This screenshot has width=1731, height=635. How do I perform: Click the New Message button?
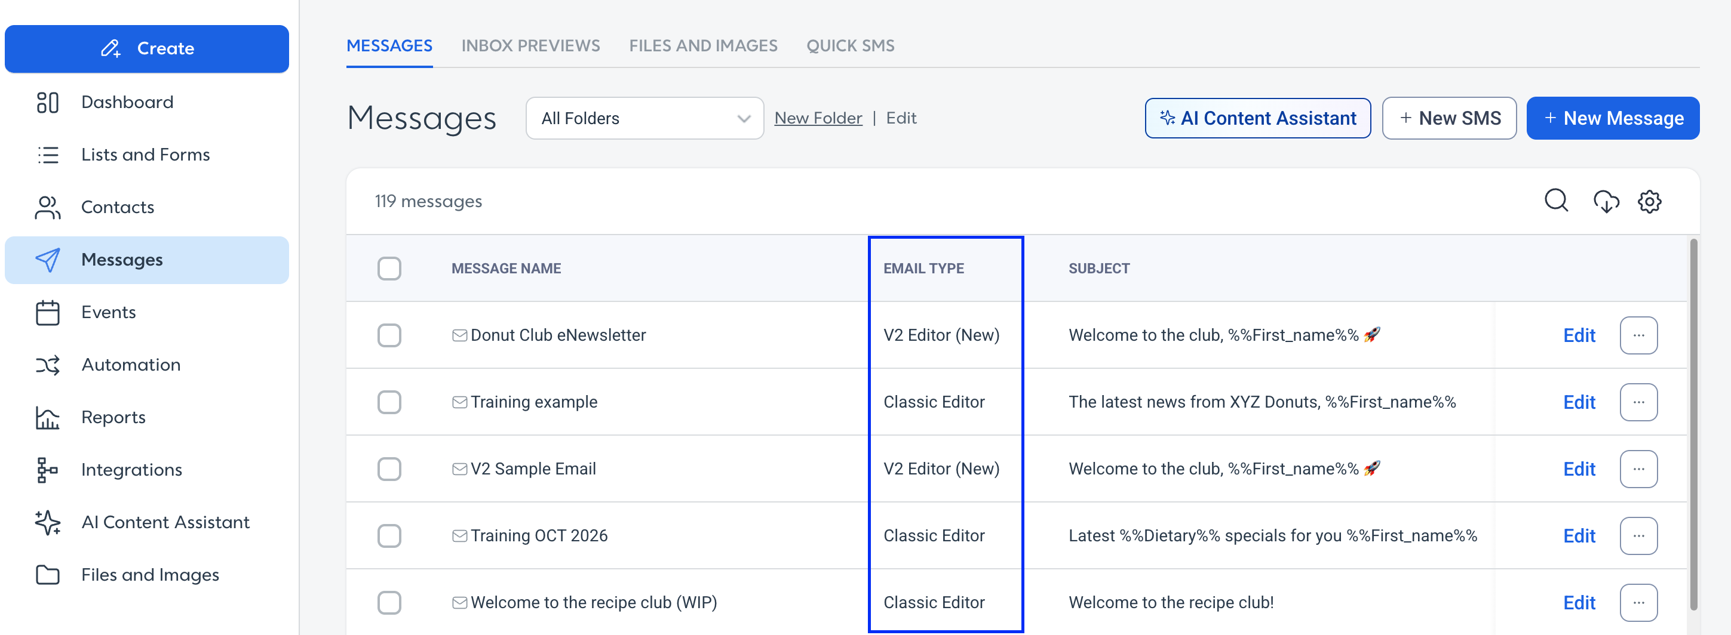(x=1613, y=118)
